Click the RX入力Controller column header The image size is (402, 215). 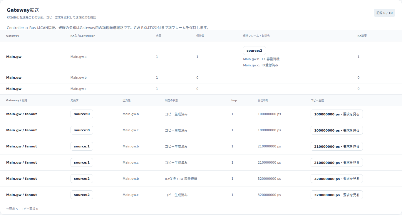(x=83, y=36)
